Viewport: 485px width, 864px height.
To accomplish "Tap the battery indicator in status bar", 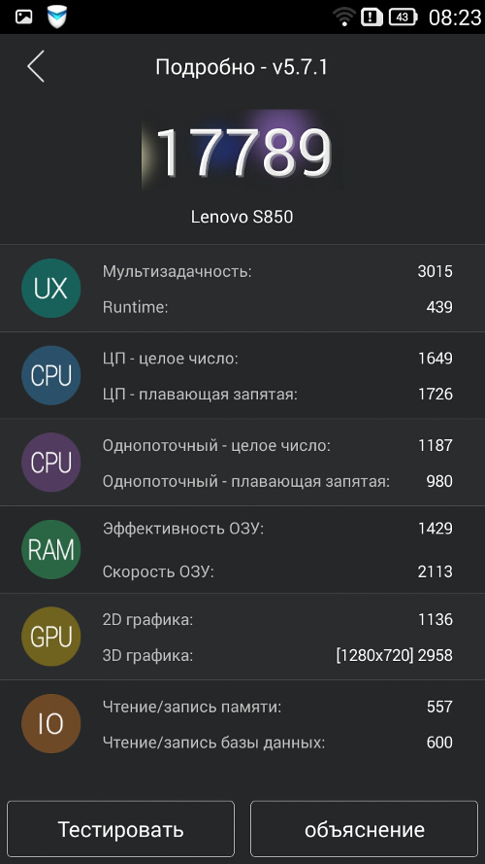I will coord(403,17).
